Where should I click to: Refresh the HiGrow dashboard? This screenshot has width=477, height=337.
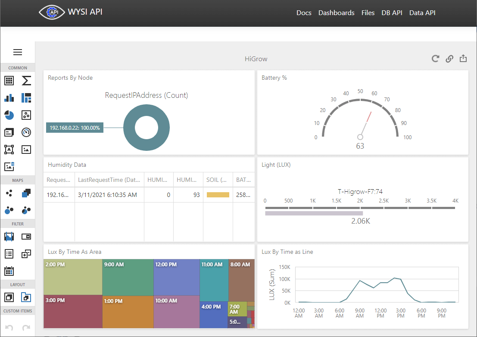point(435,59)
